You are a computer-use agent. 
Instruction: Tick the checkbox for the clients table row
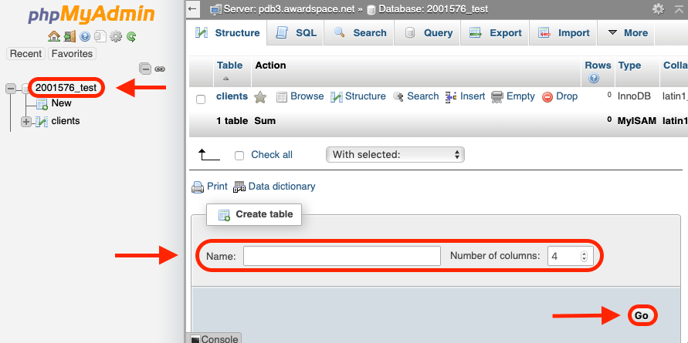(201, 99)
